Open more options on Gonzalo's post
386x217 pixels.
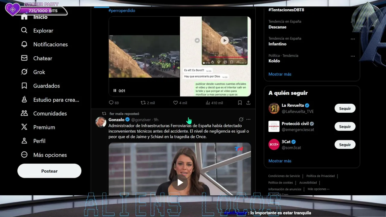pos(248,119)
